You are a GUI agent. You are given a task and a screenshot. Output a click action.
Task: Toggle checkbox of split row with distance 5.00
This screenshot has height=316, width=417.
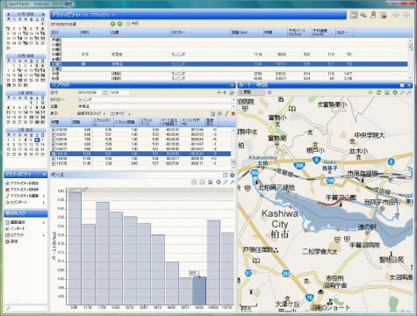pos(54,129)
